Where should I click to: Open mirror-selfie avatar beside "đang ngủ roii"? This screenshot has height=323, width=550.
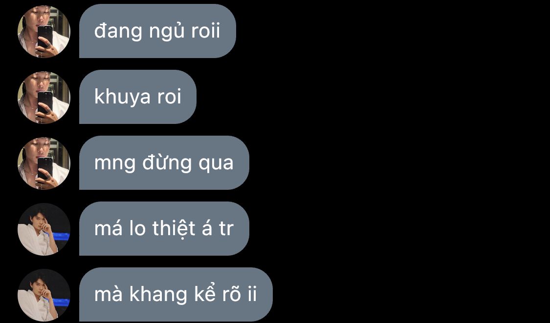pos(44,32)
